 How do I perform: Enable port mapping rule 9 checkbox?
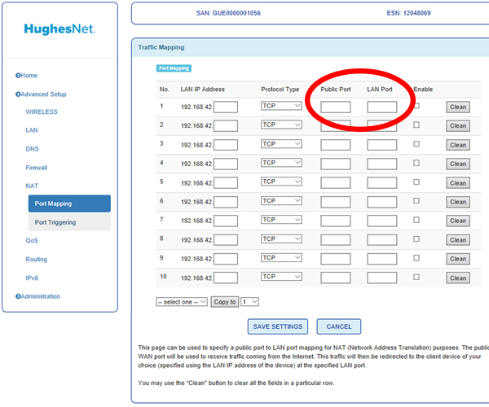pyautogui.click(x=416, y=258)
